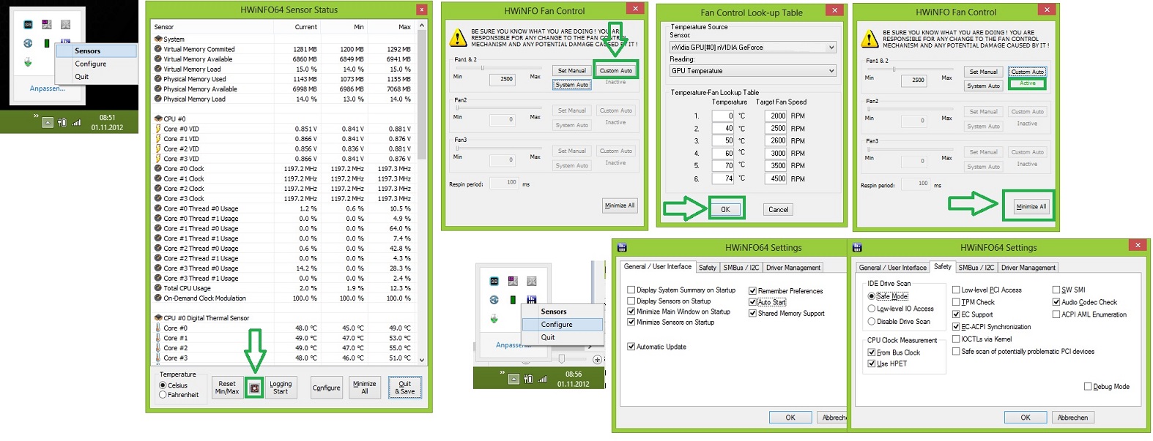1153x441 pixels.
Task: Click network signal icon beside the 08:56 clock
Action: tap(543, 379)
